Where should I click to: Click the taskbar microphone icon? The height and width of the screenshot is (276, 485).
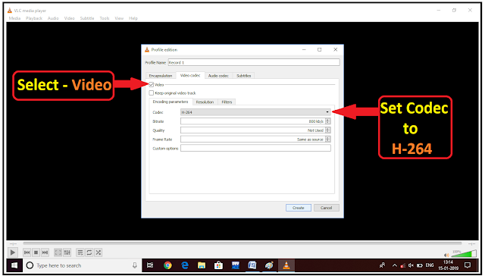click(135, 265)
